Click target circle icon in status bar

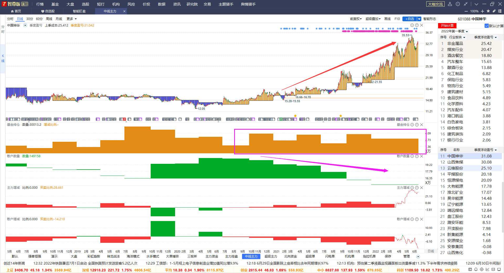coord(482,270)
